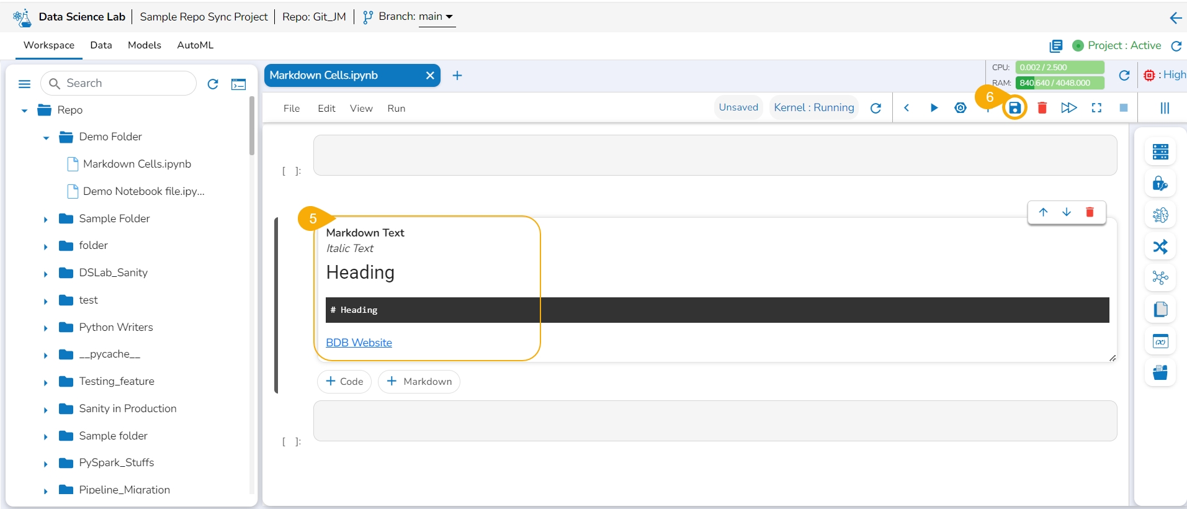Delete the cell using the toolbar trash icon

pyautogui.click(x=1042, y=108)
